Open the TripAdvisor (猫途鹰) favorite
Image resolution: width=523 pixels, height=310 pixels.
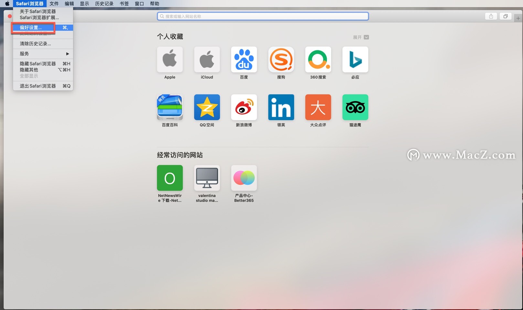(x=355, y=107)
